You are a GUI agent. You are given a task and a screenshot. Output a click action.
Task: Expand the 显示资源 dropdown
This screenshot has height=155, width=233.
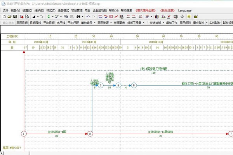click(104, 23)
